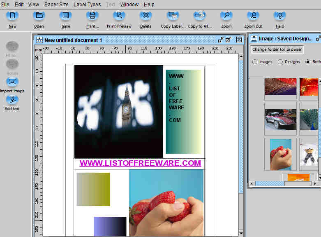Click the document scrollbar down arrow

[241, 233]
